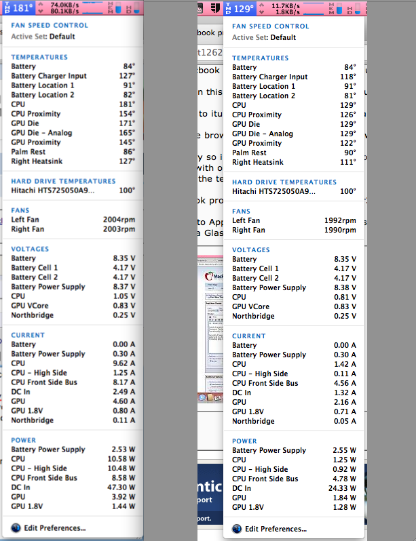The height and width of the screenshot is (541, 416).
Task: Select the CPU 181° temperature row
Action: point(73,104)
